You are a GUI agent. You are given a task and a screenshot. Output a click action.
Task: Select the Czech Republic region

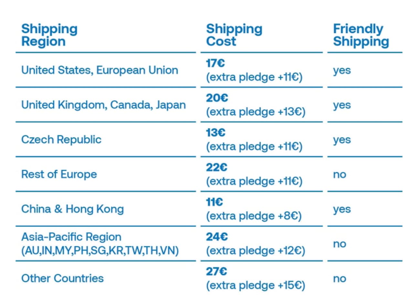pos(61,140)
